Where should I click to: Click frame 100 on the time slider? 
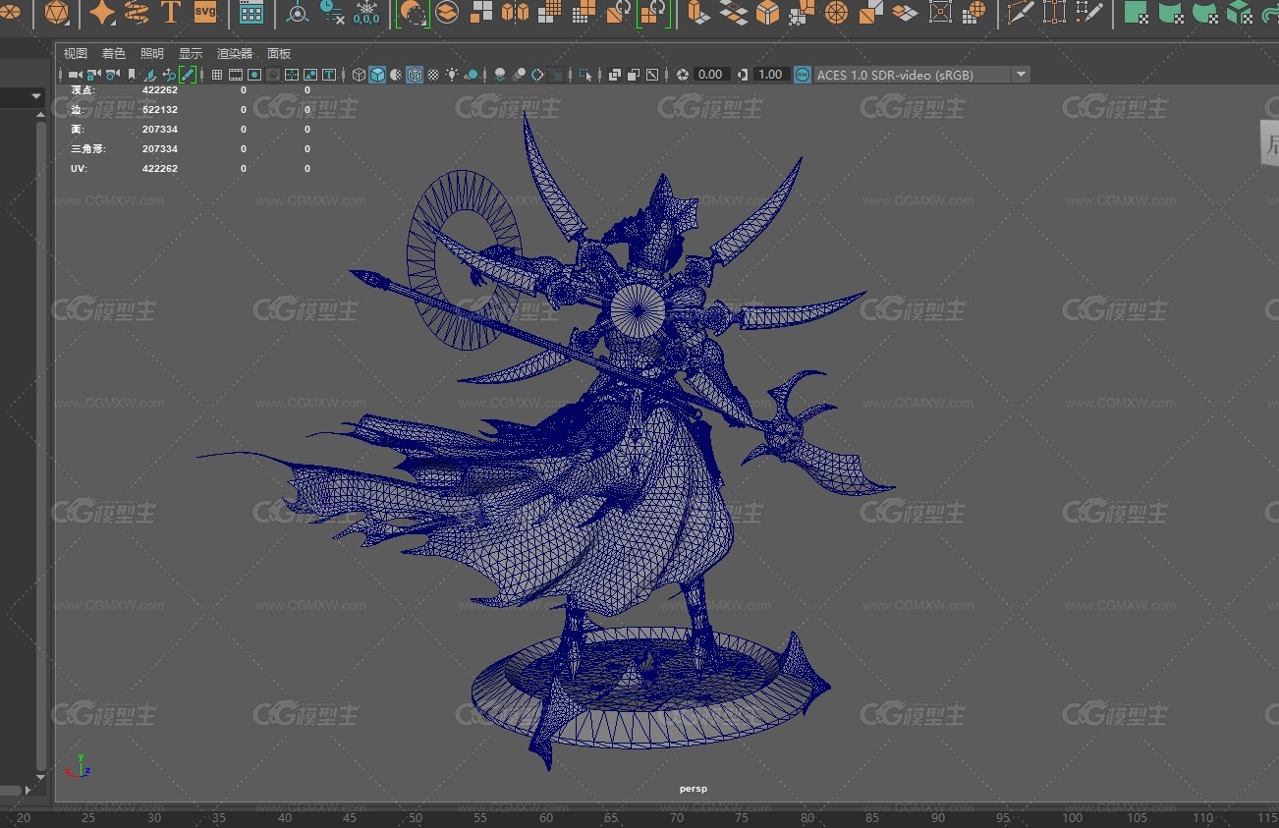click(1073, 817)
